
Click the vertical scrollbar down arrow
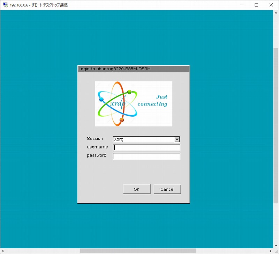tap(276, 246)
